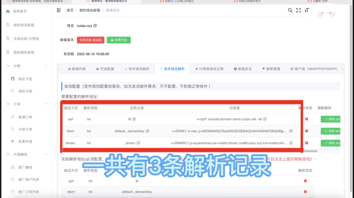Viewport: 354px width, 198px height.
Task: Click the spf error status icon
Action: [306, 119]
